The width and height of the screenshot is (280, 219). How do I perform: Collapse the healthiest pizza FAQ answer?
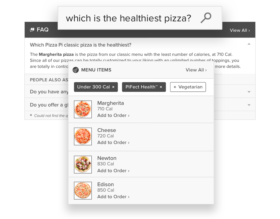(x=249, y=44)
